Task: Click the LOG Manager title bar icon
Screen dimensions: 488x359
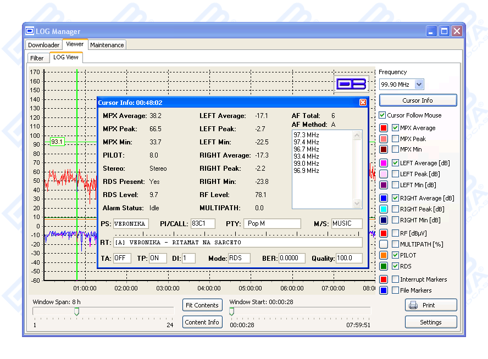Action: click(30, 31)
